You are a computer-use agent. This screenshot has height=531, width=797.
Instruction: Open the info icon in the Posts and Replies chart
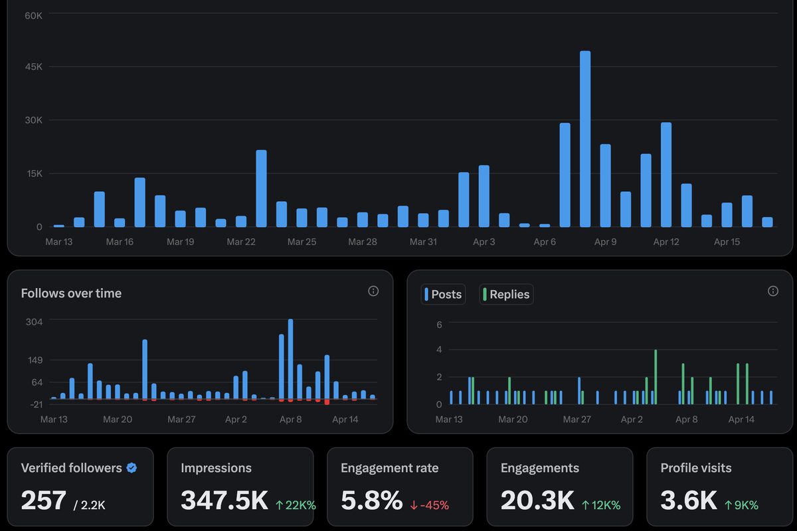click(772, 291)
